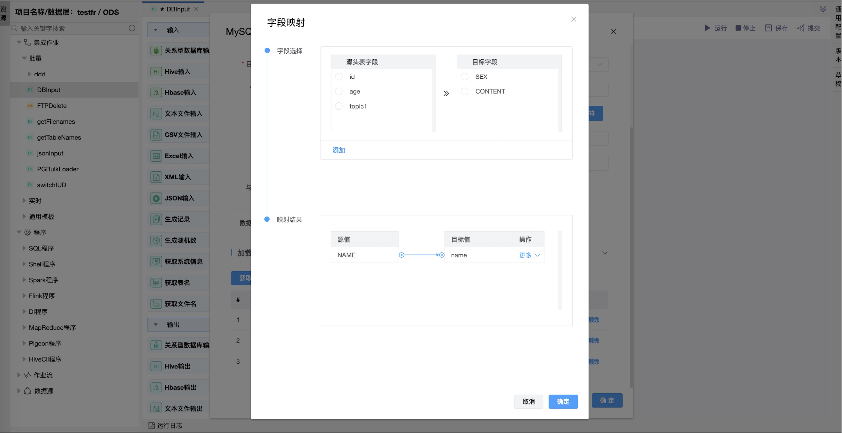Select the id source field radio
Image resolution: width=842 pixels, height=433 pixels.
point(338,77)
